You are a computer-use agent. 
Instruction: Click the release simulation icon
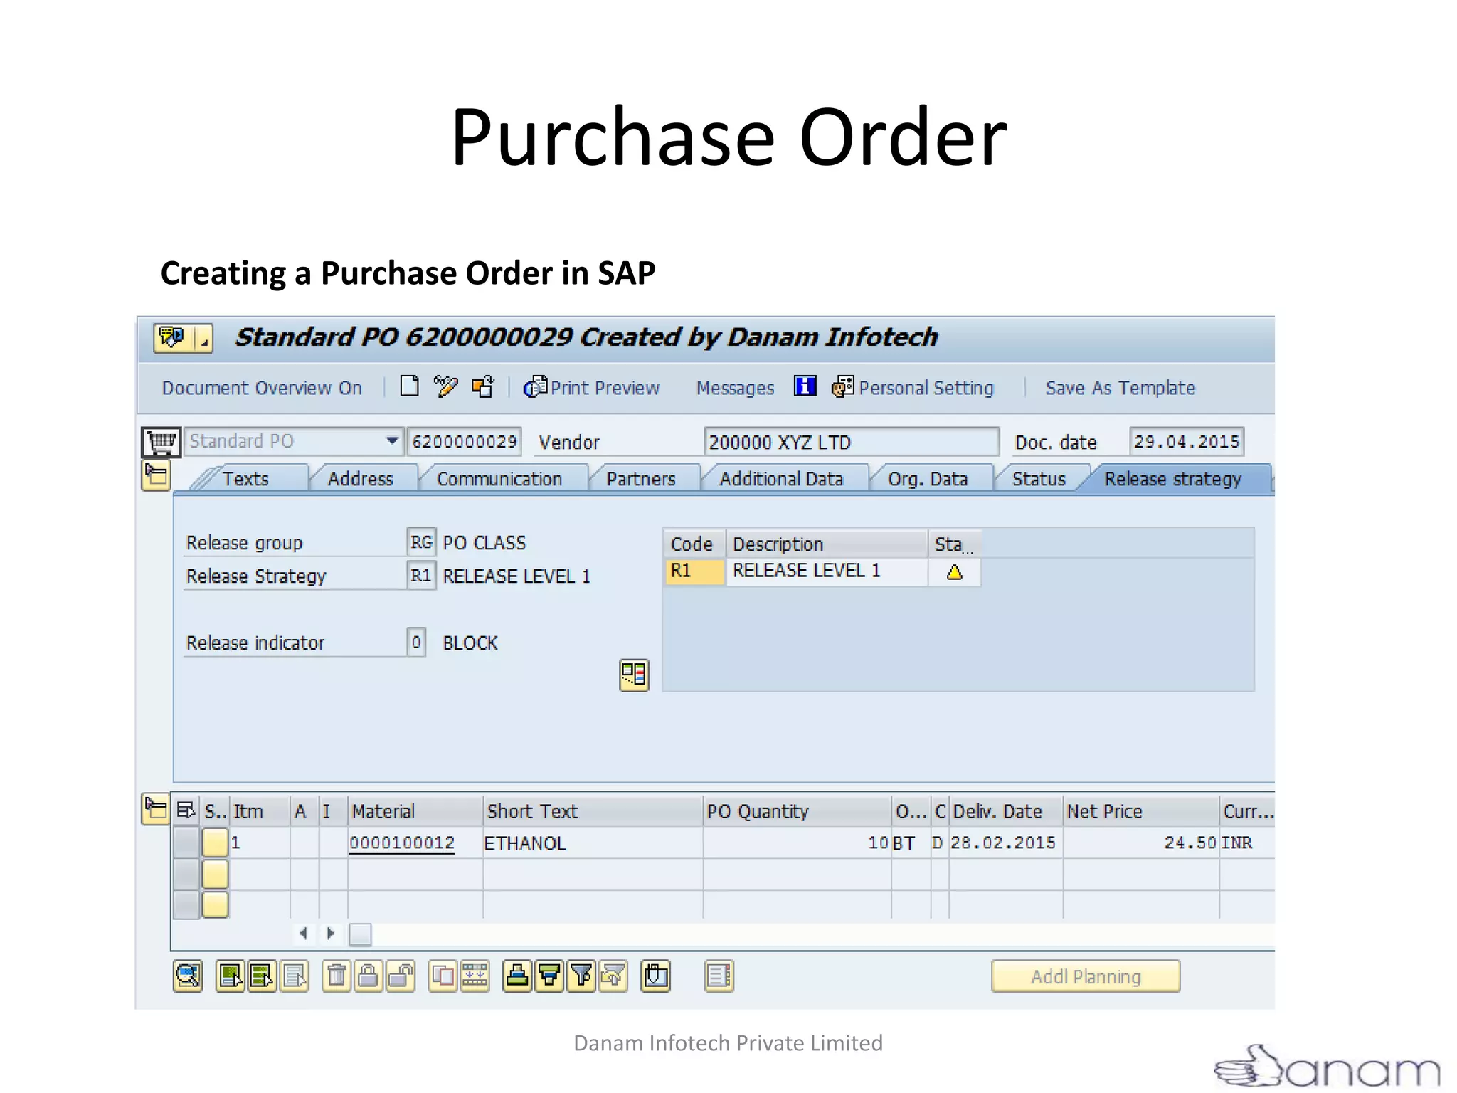tap(634, 675)
